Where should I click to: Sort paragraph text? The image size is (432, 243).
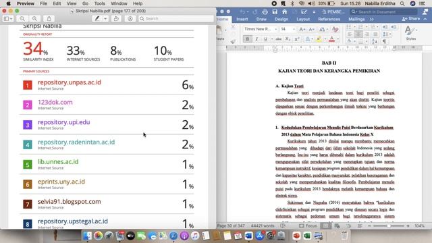tap(375, 41)
